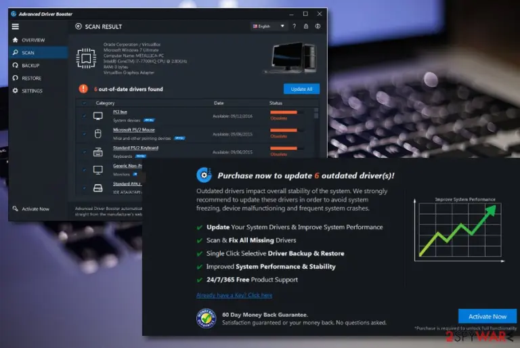Click the computer image thumbnail
The image size is (520, 348).
pyautogui.click(x=291, y=58)
